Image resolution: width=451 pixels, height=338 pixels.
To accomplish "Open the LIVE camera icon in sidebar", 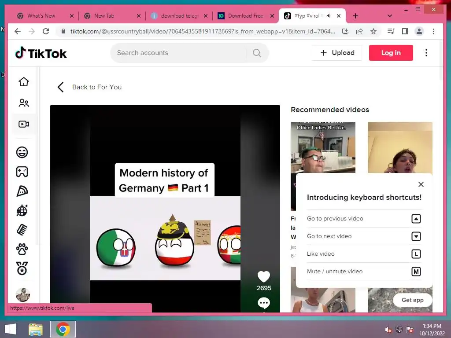I will 24,124.
